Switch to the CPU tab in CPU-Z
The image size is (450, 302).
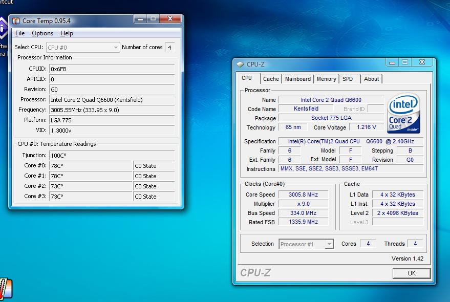tap(247, 78)
